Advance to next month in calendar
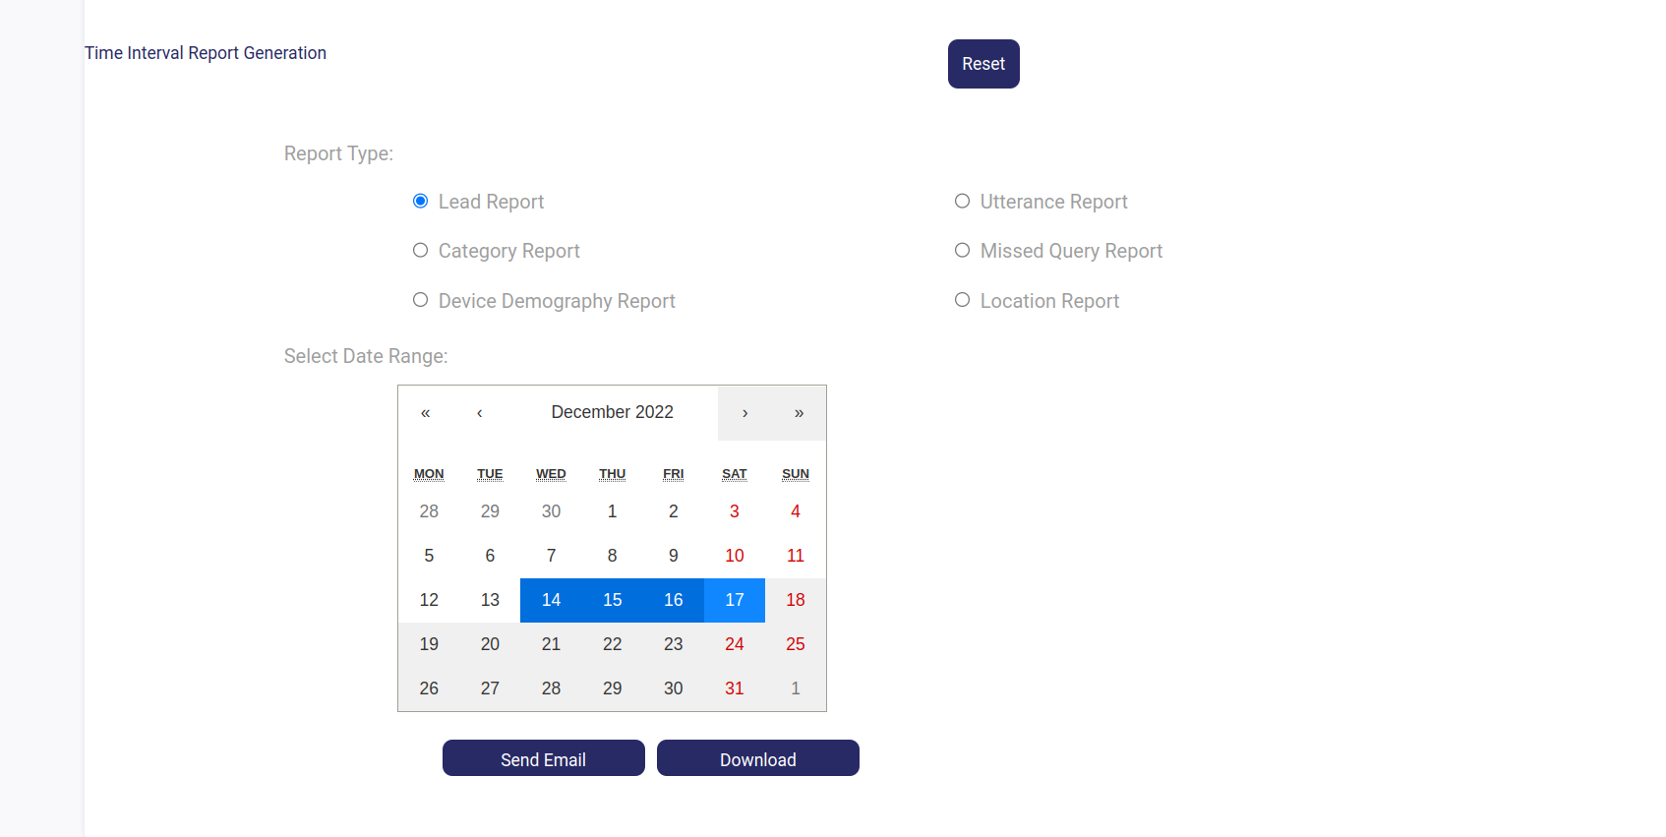The width and height of the screenshot is (1666, 837). click(744, 413)
